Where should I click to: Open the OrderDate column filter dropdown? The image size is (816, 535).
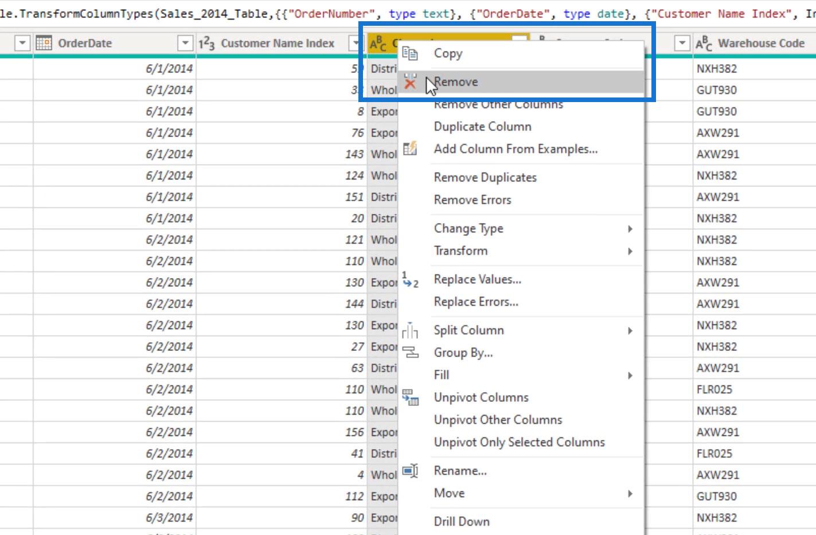pyautogui.click(x=185, y=43)
